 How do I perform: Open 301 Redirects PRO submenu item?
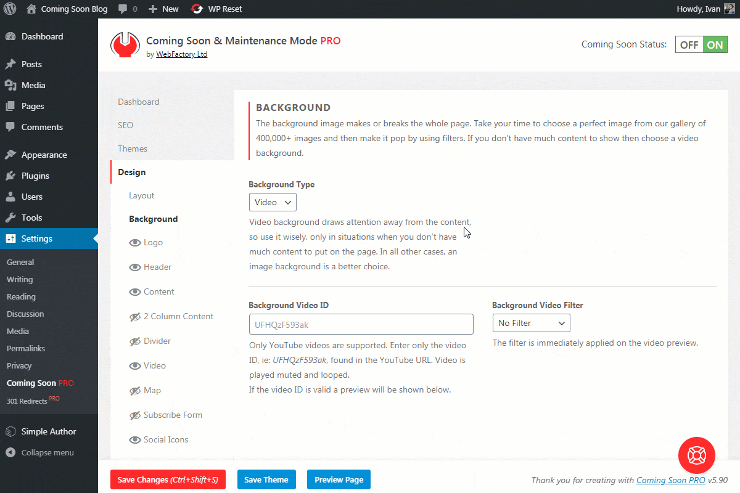[33, 401]
